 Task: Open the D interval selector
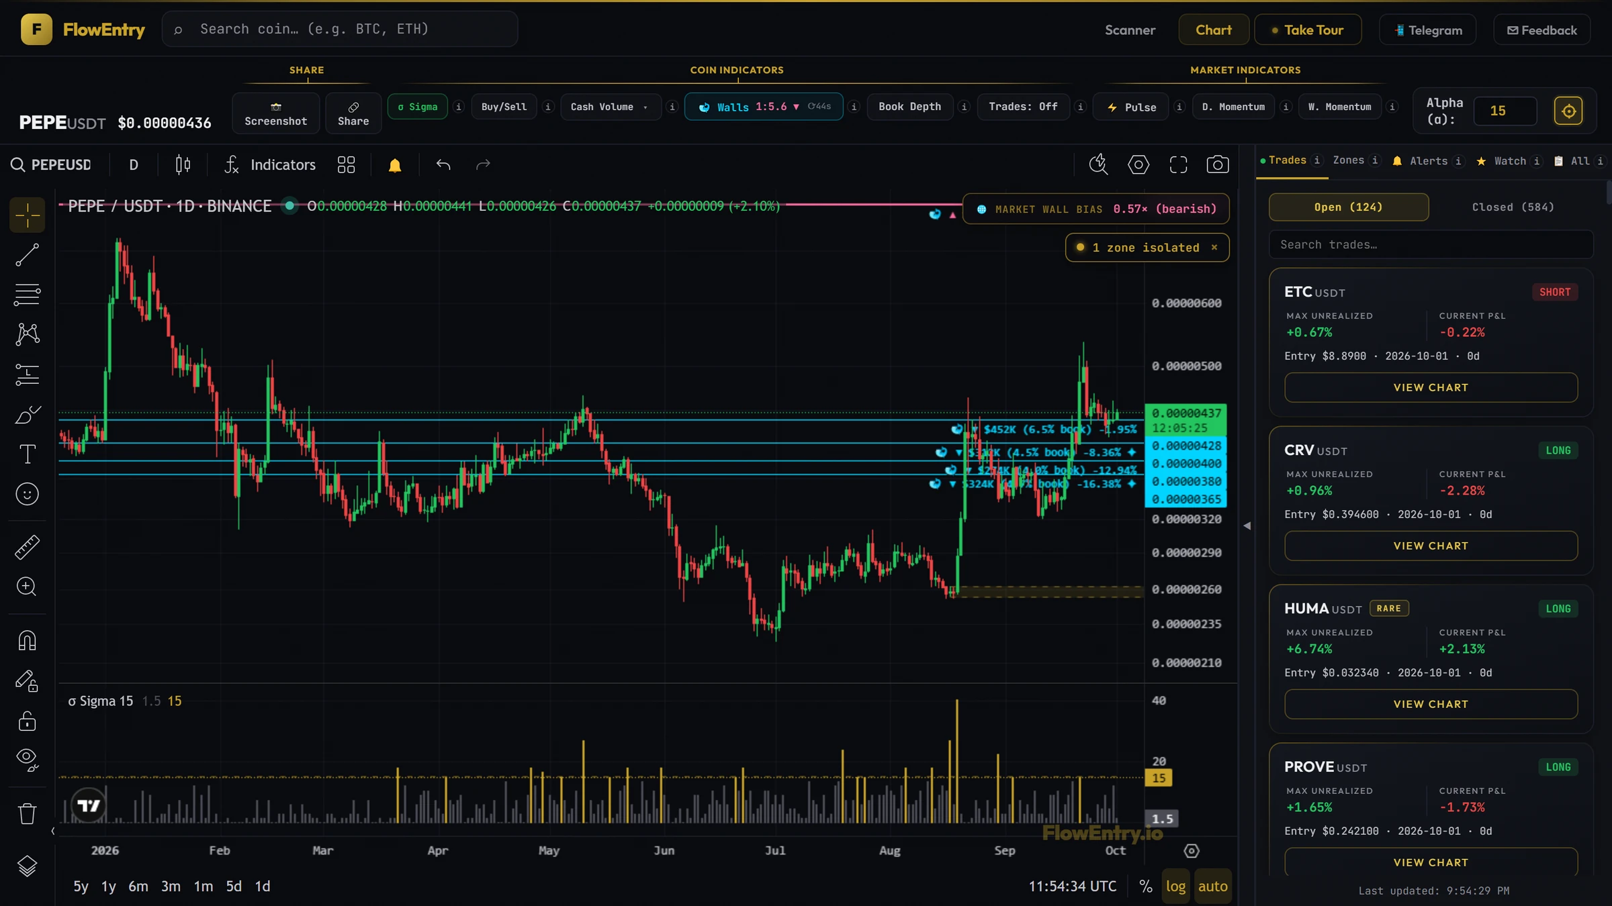pos(134,164)
